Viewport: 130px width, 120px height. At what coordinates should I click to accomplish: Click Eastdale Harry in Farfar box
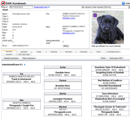[x=63, y=72]
